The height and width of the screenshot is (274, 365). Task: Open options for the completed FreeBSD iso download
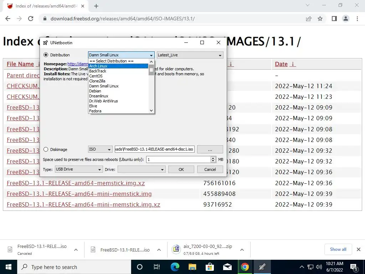(159, 250)
